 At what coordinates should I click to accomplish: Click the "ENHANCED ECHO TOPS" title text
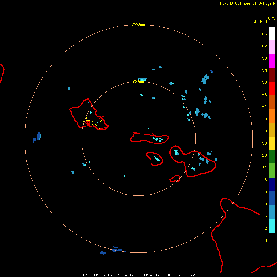click(108, 275)
